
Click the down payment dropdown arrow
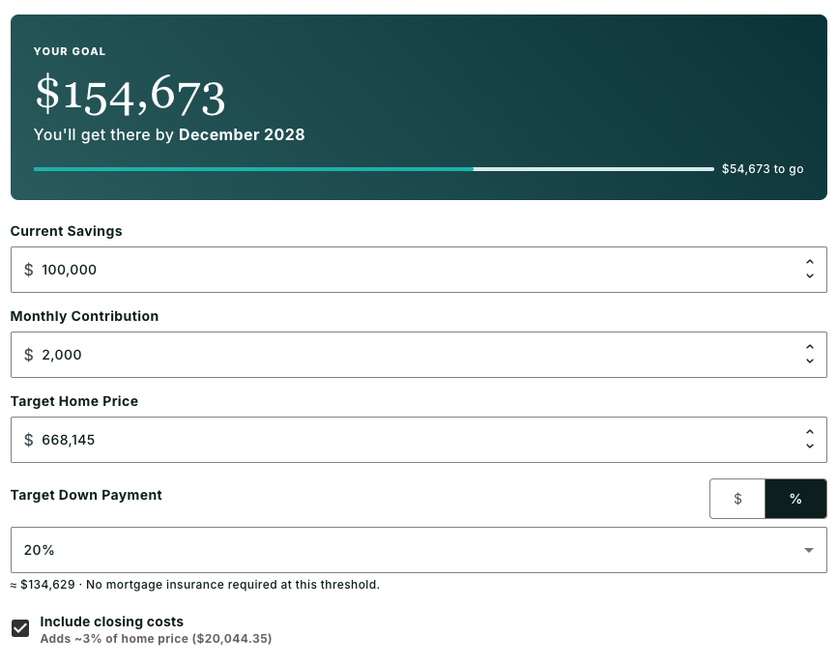tap(809, 550)
